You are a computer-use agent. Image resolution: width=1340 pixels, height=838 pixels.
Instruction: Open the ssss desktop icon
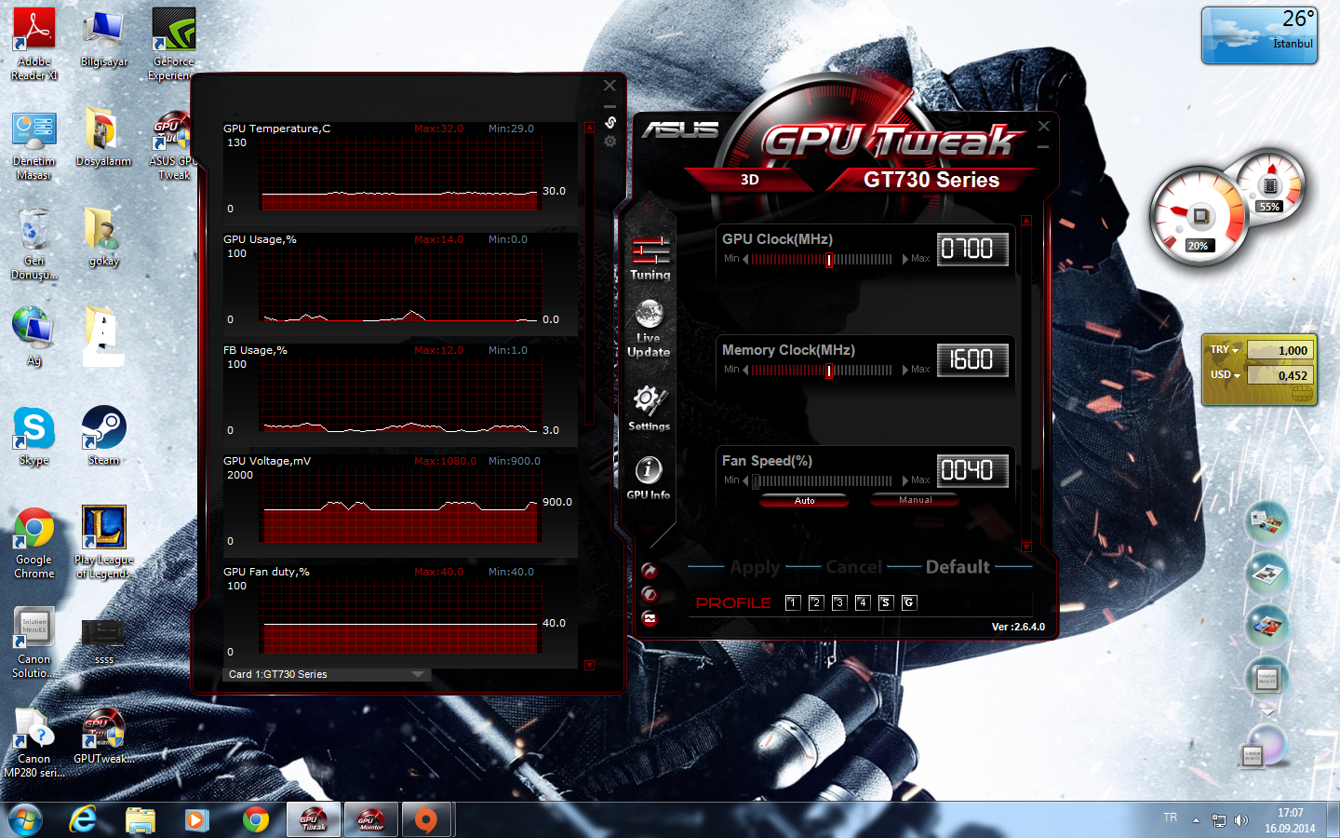tap(104, 642)
